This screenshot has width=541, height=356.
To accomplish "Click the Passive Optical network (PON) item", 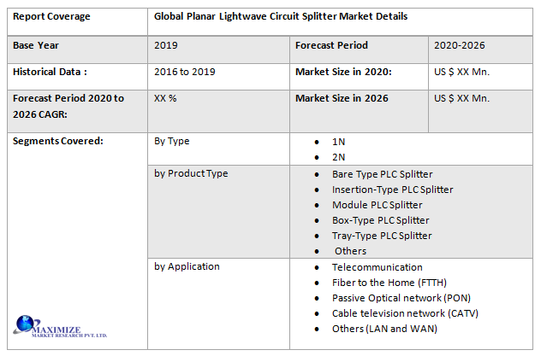I will coord(401,298).
